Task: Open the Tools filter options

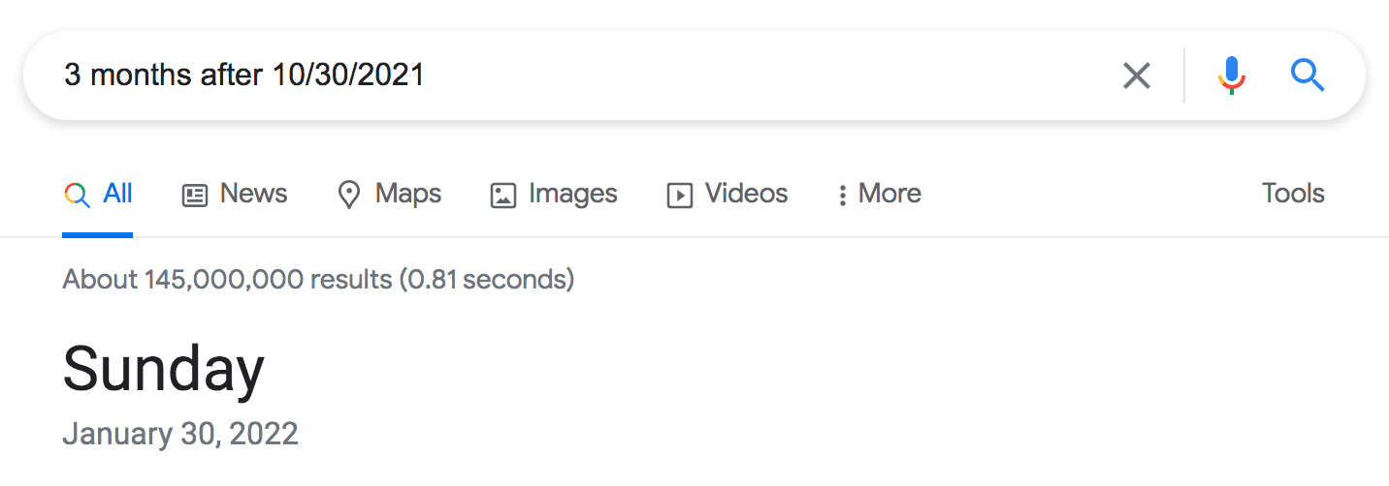Action: point(1293,194)
